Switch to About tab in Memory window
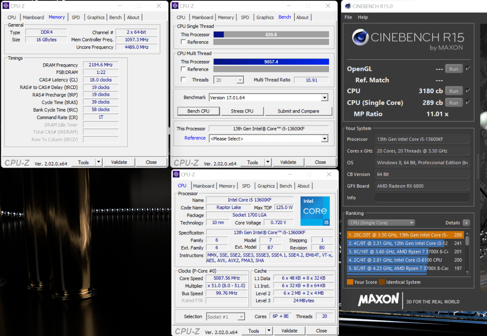Viewport: 487px width, 336px height. (133, 17)
